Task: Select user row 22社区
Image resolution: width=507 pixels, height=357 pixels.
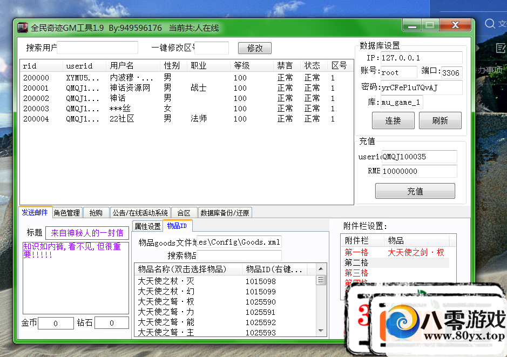Action: tap(187, 119)
